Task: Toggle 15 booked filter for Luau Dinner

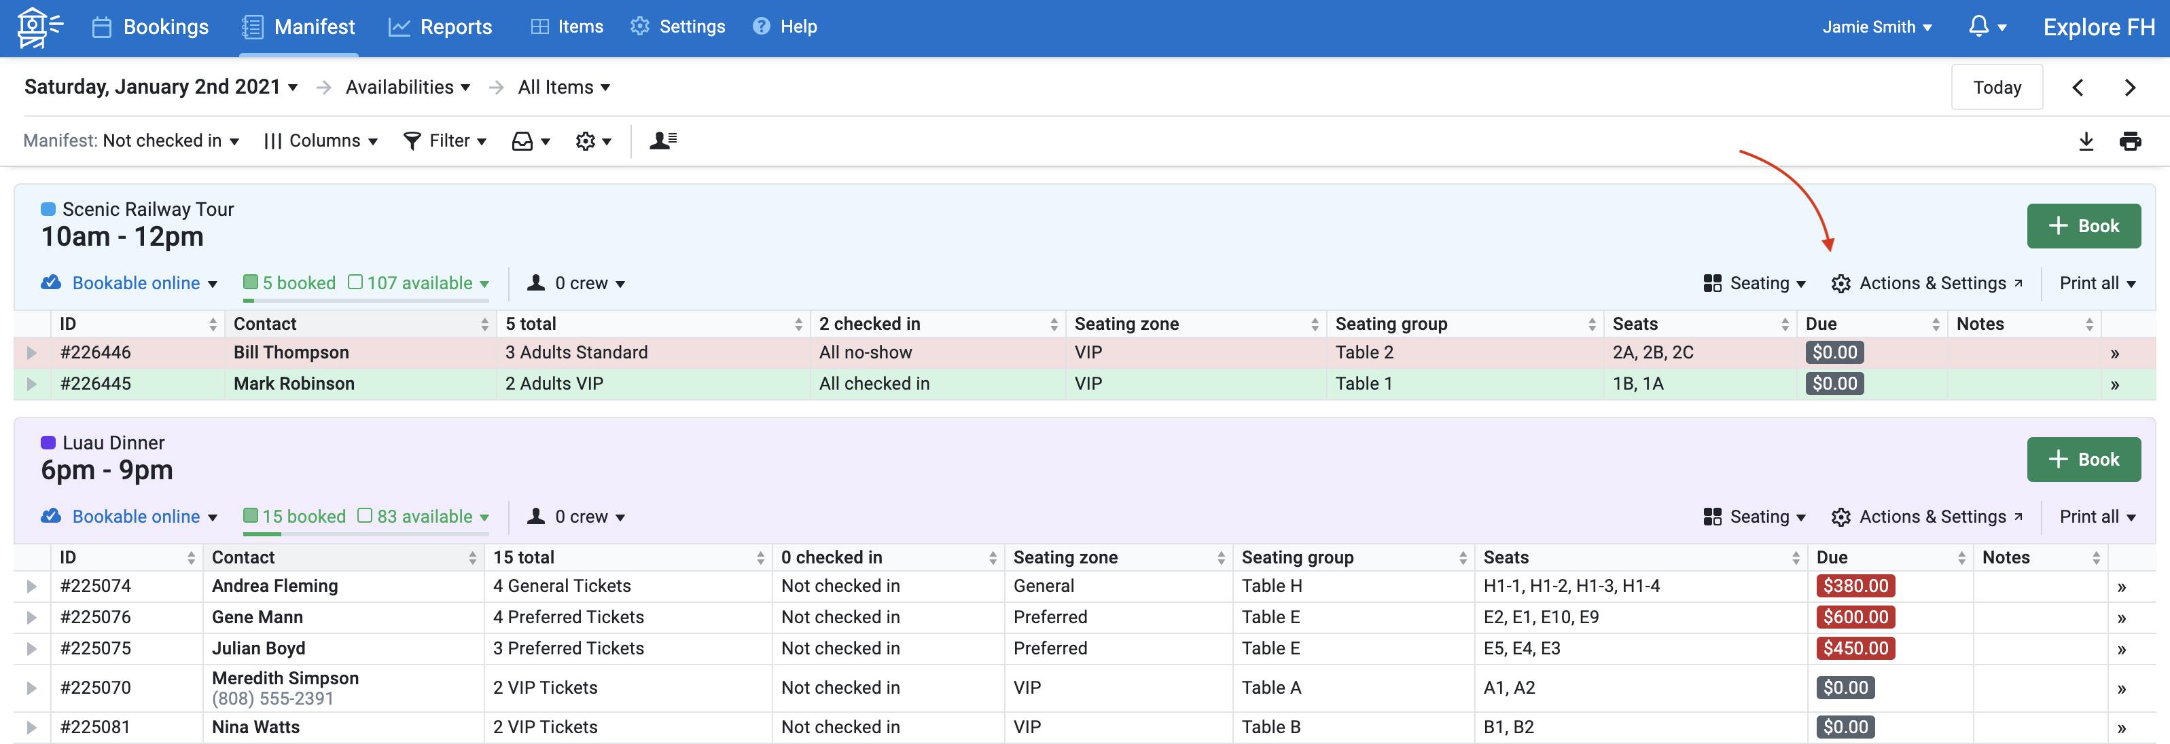Action: tap(294, 517)
